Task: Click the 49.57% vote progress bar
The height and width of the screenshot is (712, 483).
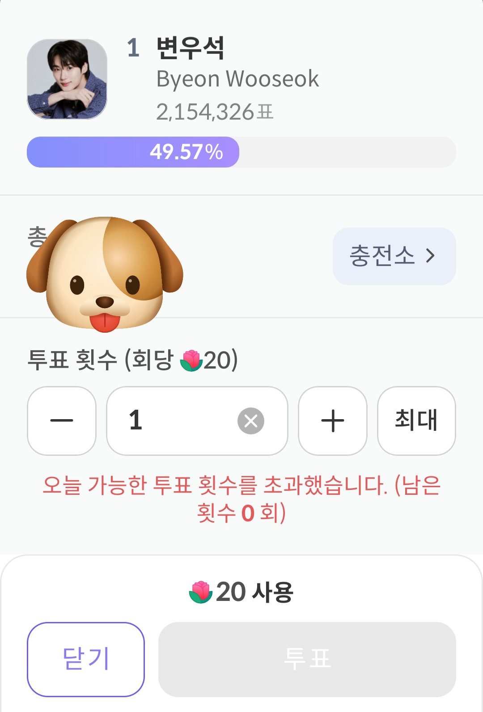Action: (x=241, y=152)
